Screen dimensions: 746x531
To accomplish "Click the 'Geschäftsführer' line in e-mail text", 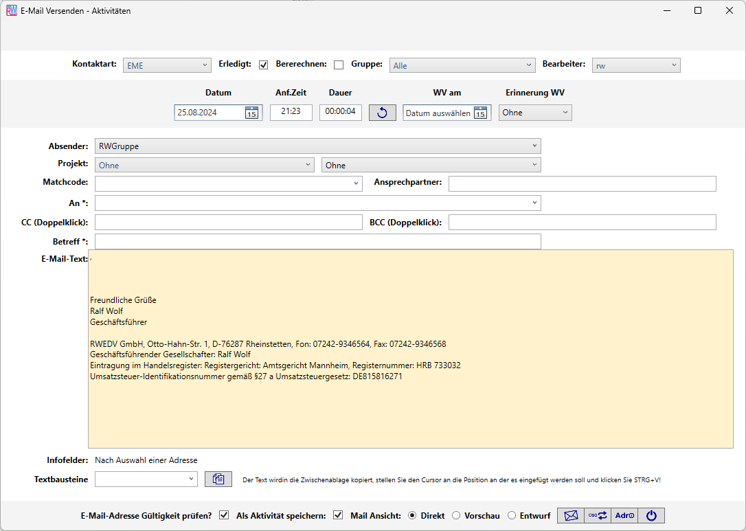I will tap(118, 322).
